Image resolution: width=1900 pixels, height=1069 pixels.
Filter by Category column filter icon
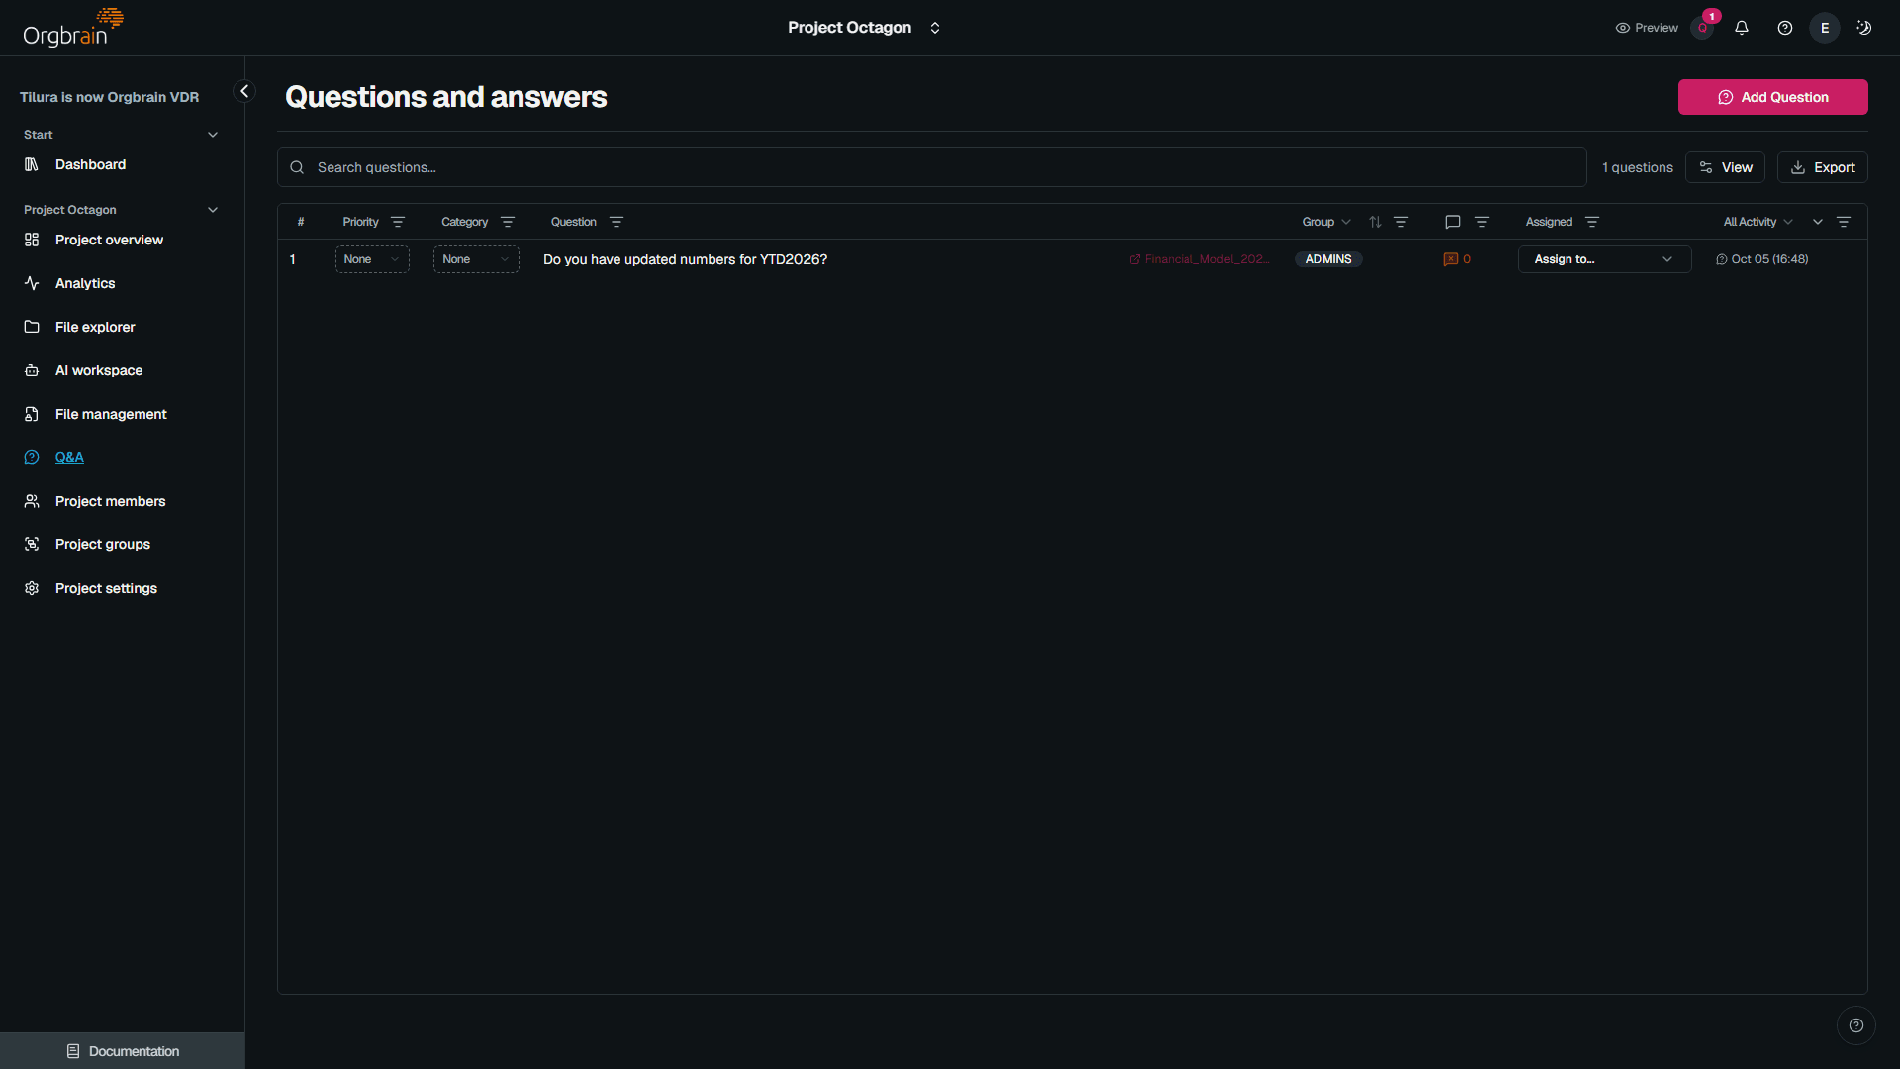pyautogui.click(x=508, y=222)
